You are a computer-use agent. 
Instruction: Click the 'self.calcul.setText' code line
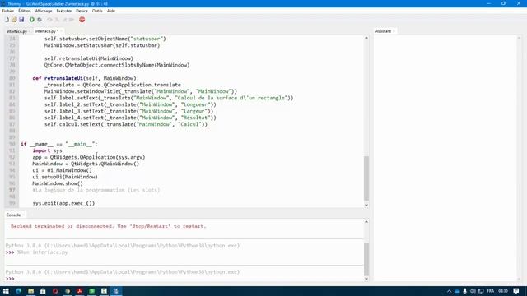126,124
